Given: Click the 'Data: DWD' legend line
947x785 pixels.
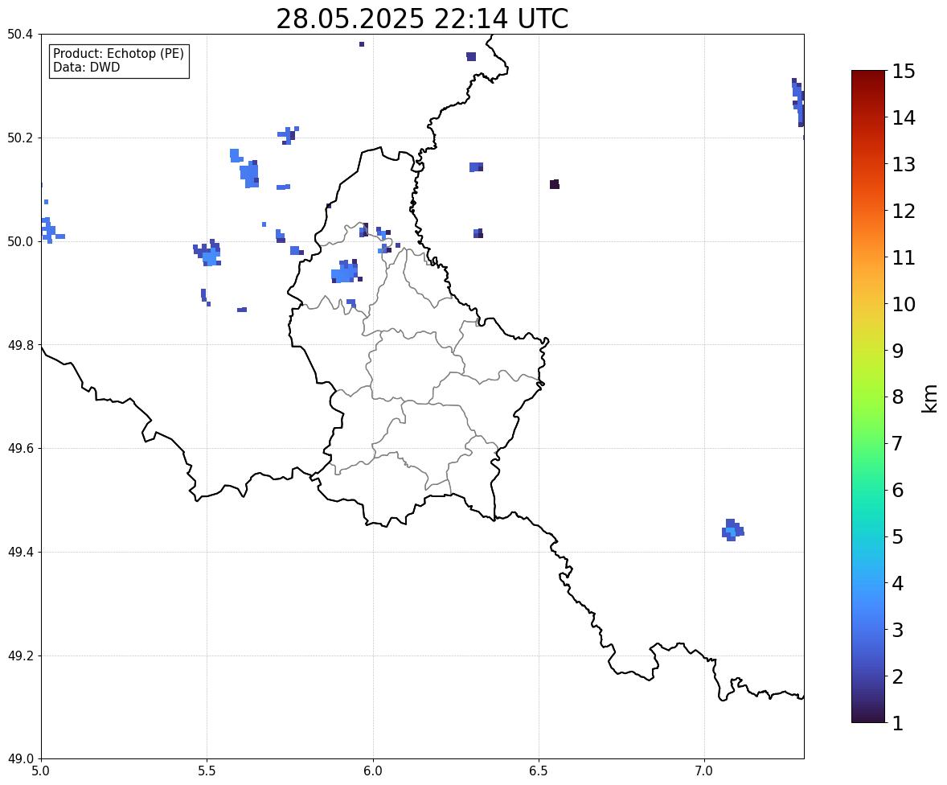Looking at the screenshot, I should click(x=86, y=67).
